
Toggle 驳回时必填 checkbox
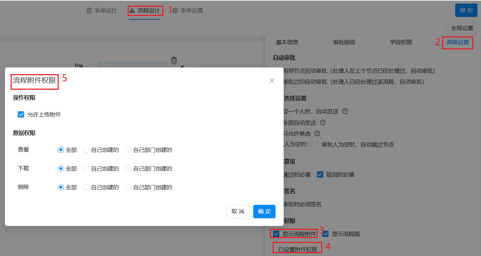[320, 174]
